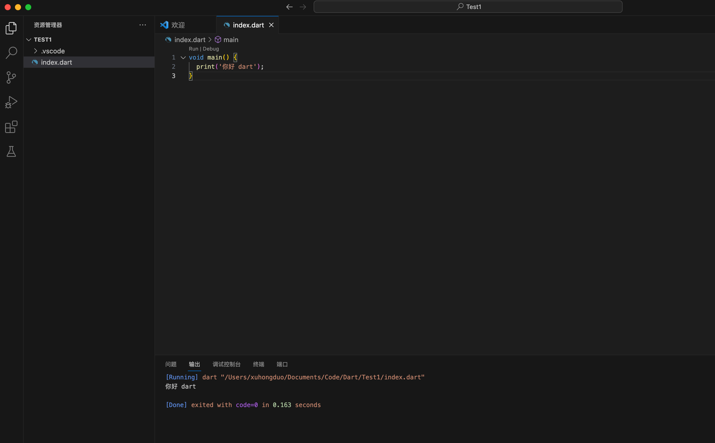Click the print call on line 2
Viewport: 715px width, 443px height.
(205, 66)
